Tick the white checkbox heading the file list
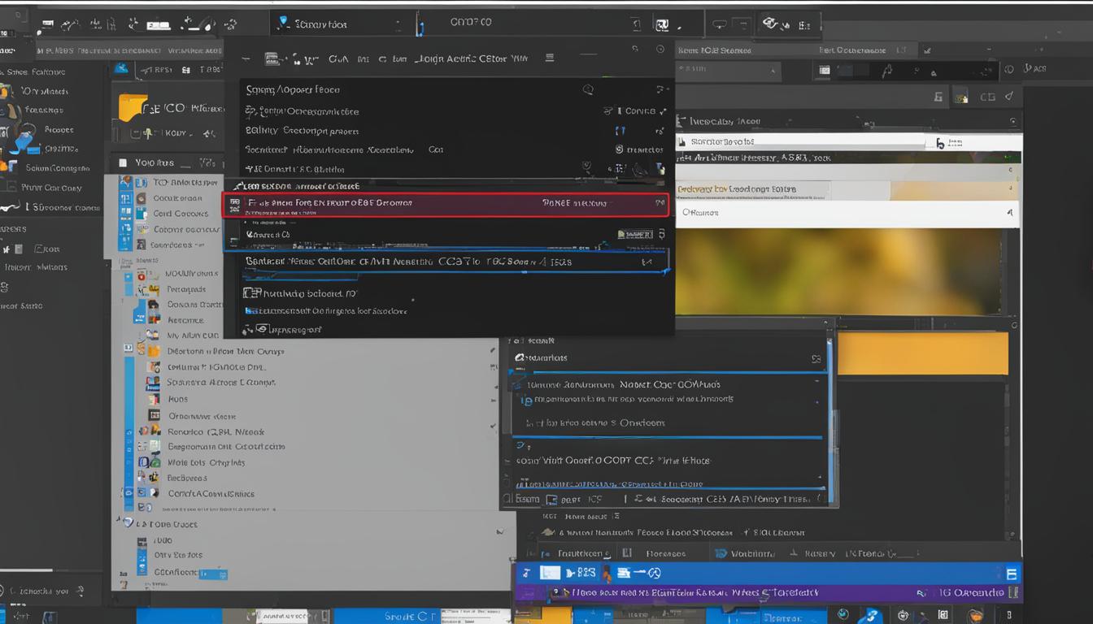This screenshot has height=624, width=1093. tap(124, 162)
